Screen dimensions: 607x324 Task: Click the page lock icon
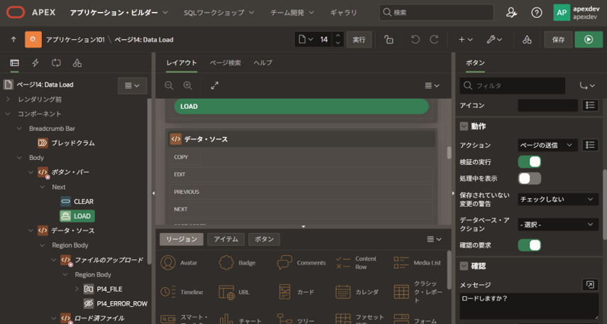[x=388, y=40]
